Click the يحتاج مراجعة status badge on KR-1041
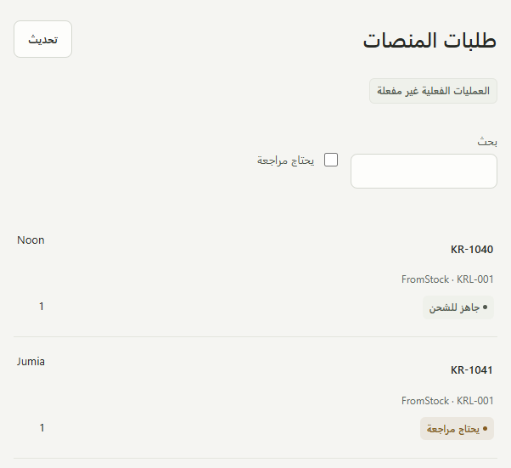This screenshot has width=511, height=468. (x=457, y=429)
